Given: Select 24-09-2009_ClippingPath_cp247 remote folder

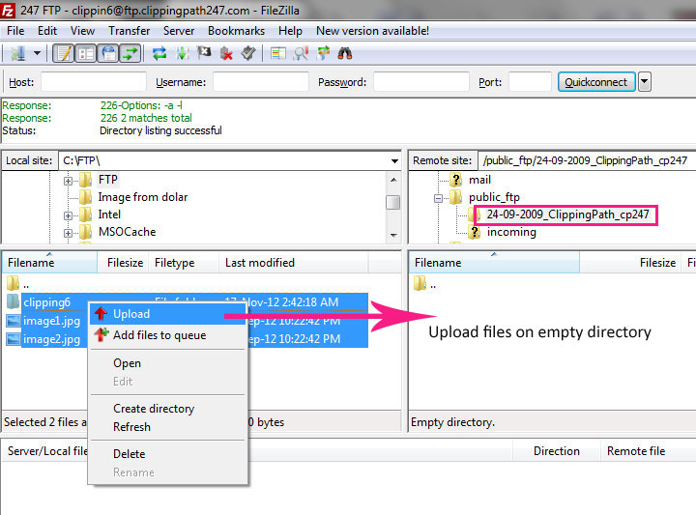Looking at the screenshot, I should click(x=567, y=215).
